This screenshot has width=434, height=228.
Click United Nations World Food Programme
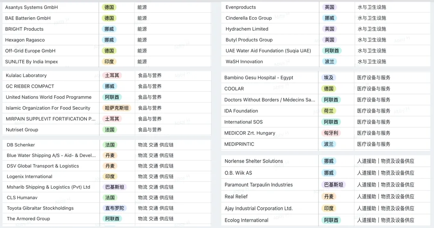[48, 97]
